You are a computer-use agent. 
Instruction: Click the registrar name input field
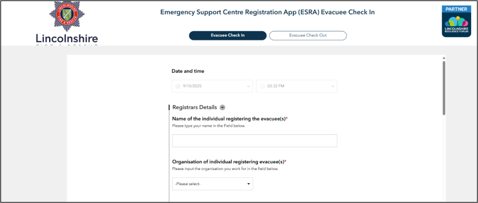click(x=254, y=141)
